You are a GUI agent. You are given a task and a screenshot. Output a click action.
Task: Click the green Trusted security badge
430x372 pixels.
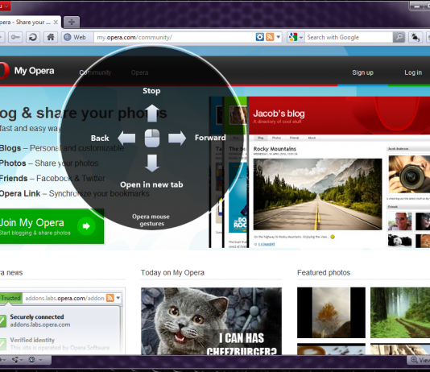pos(10,298)
